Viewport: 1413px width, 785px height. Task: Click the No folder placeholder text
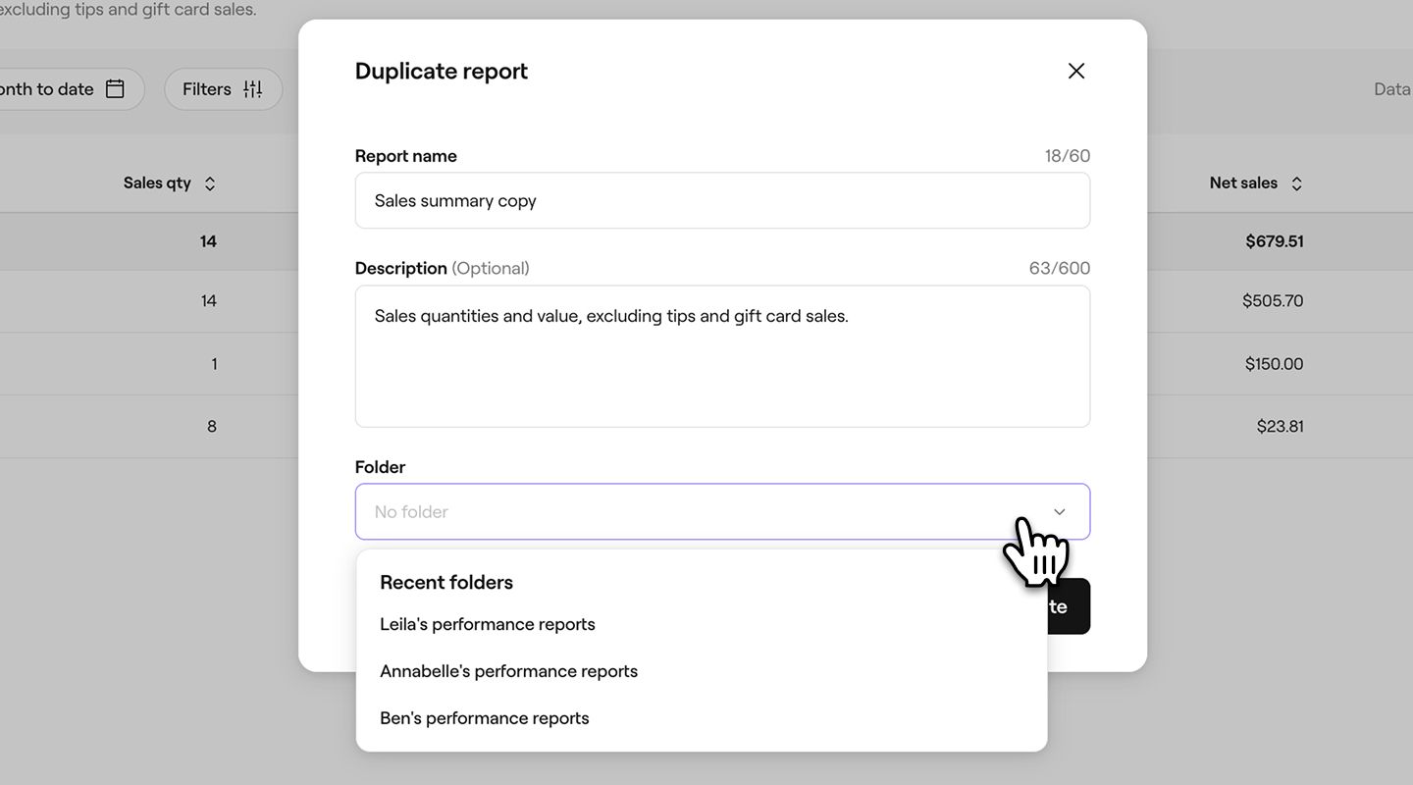click(411, 512)
